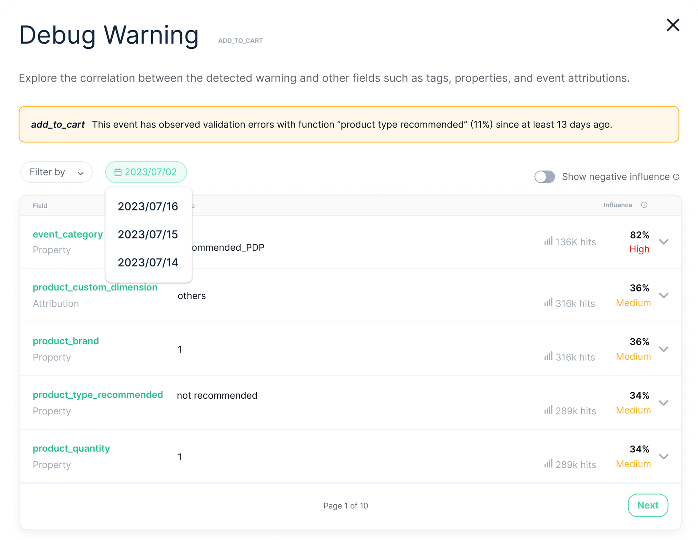Click the 'not recommended' value cell
The height and width of the screenshot is (540, 698).
pyautogui.click(x=217, y=395)
